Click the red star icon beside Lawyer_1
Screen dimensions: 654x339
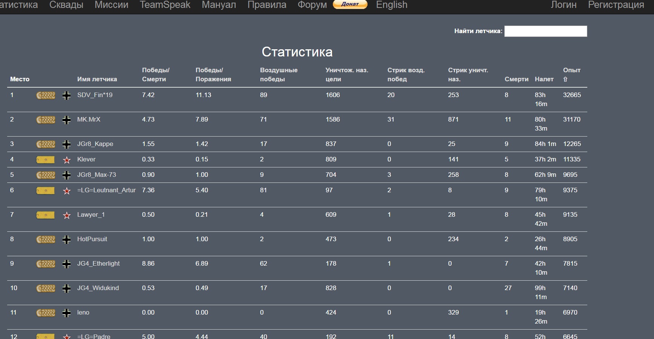point(67,216)
